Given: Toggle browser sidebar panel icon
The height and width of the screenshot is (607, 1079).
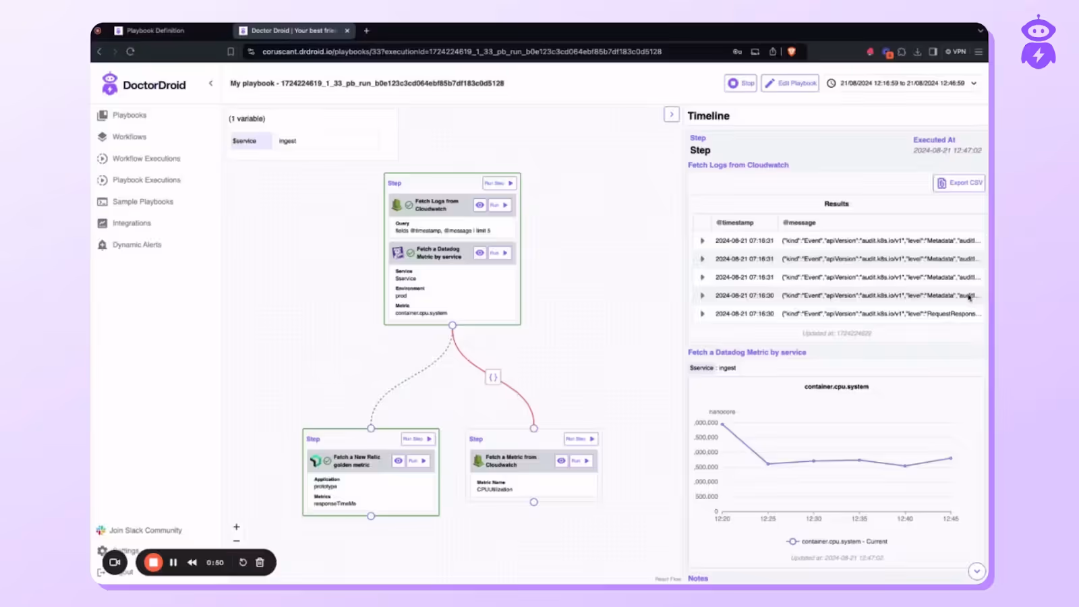Looking at the screenshot, I should coord(933,51).
